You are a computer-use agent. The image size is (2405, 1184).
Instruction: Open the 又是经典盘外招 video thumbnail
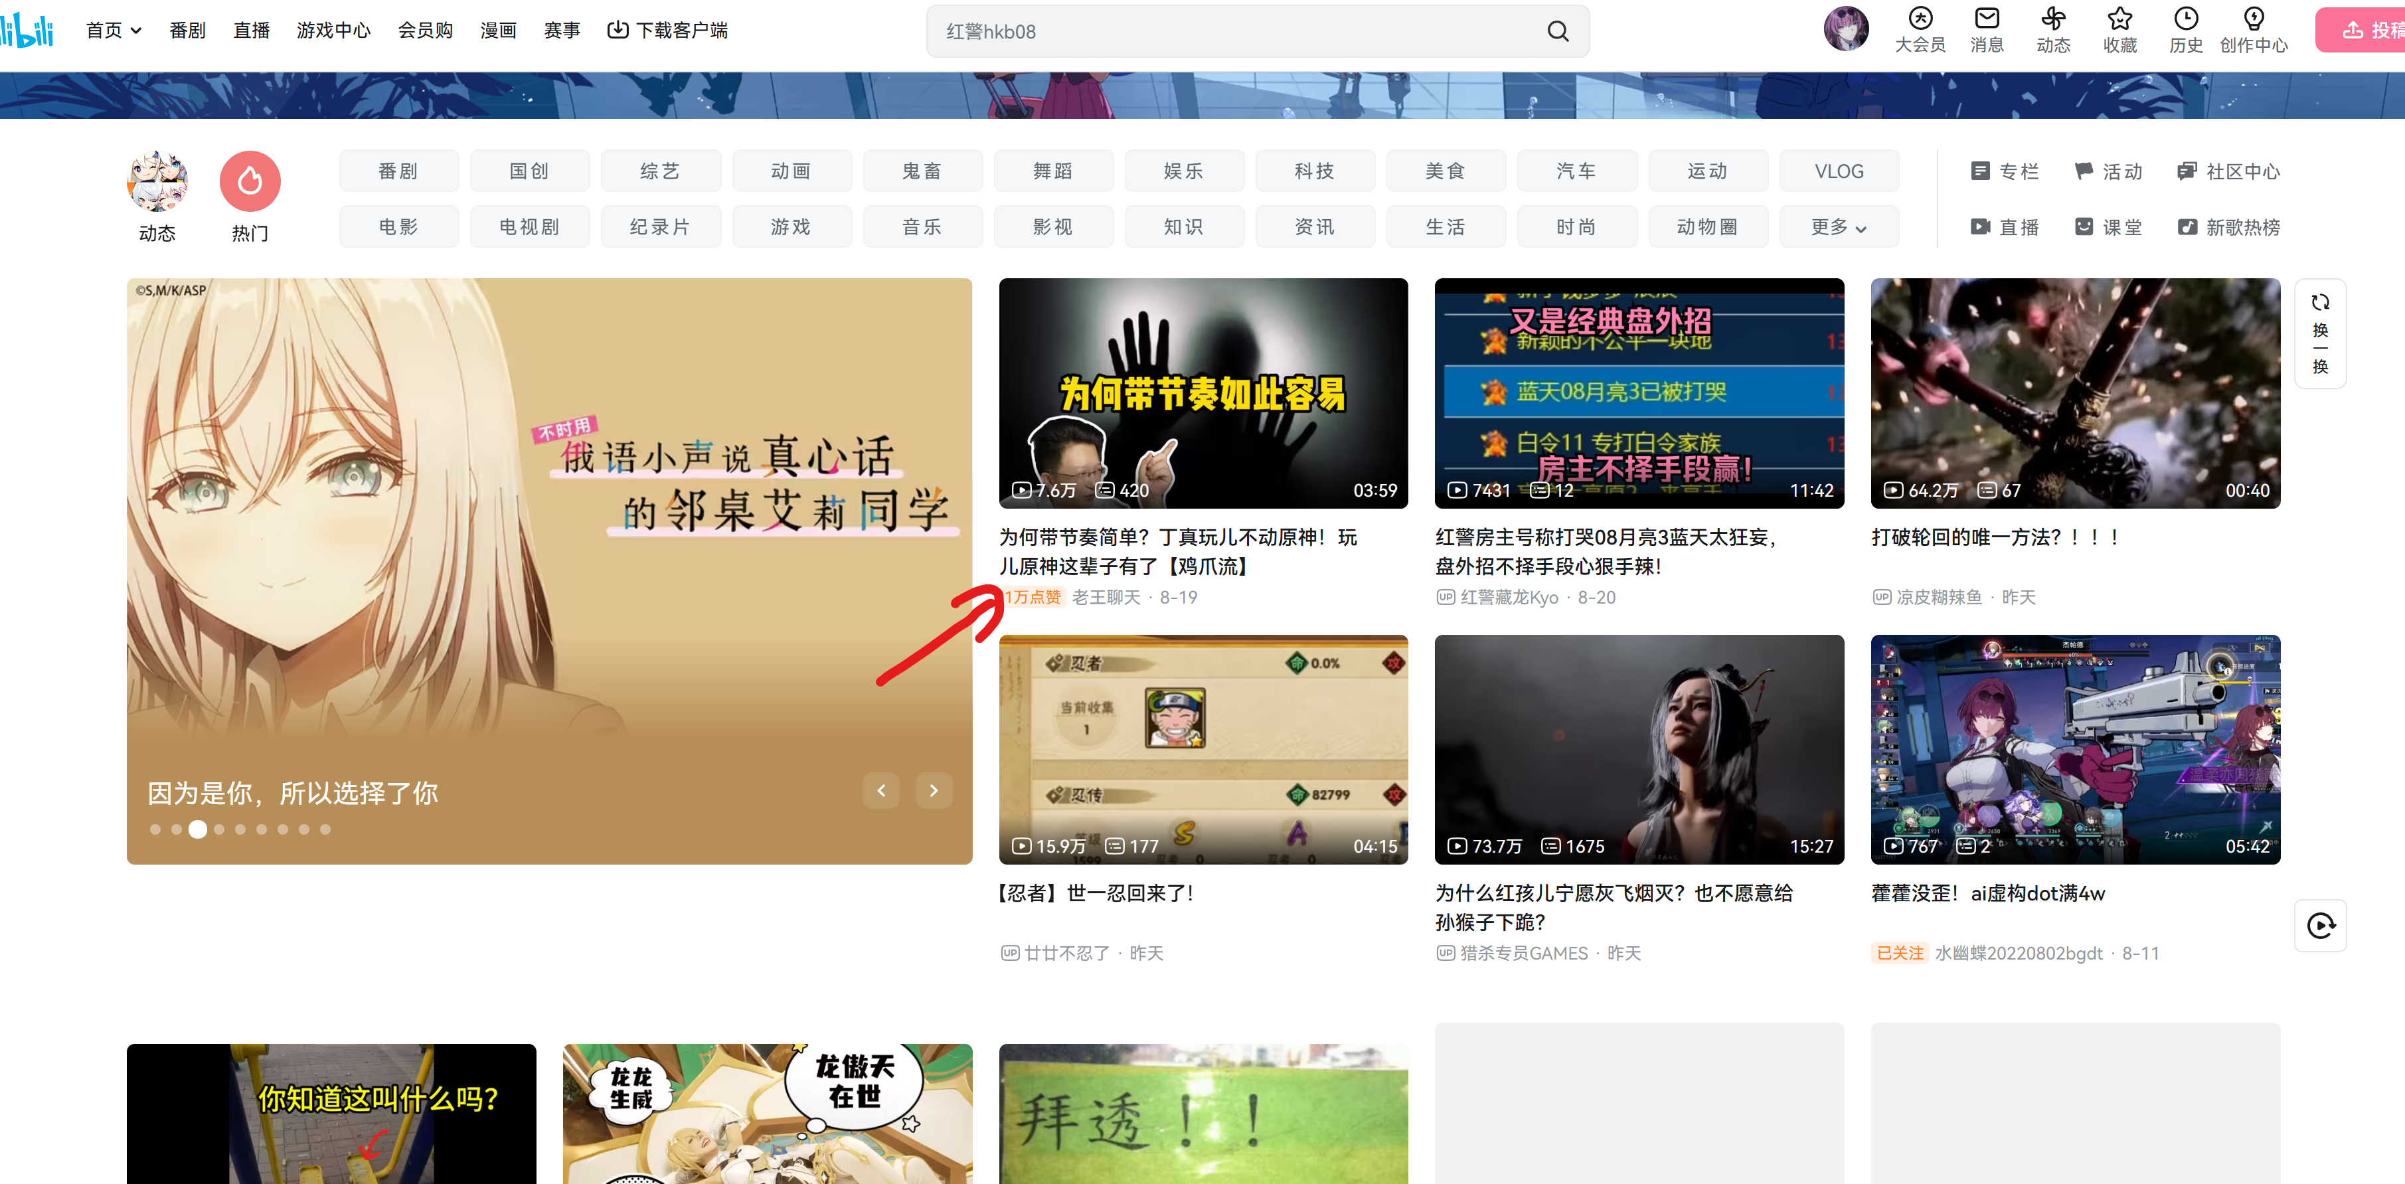pyautogui.click(x=1639, y=393)
